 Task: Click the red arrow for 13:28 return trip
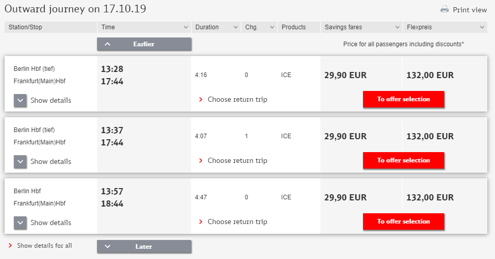(x=201, y=100)
